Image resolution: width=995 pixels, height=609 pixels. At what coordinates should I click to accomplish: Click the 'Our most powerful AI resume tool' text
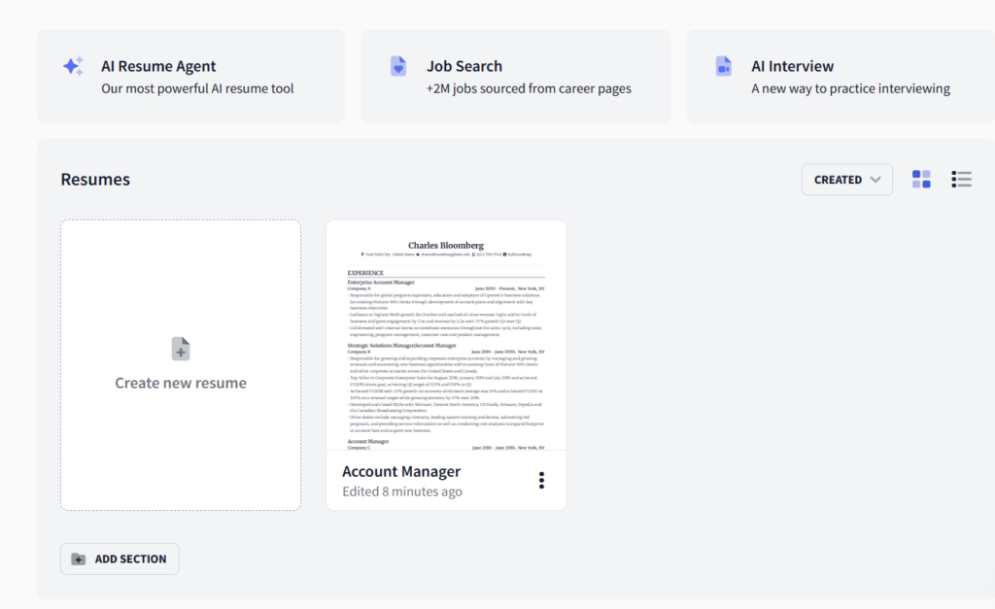[197, 88]
